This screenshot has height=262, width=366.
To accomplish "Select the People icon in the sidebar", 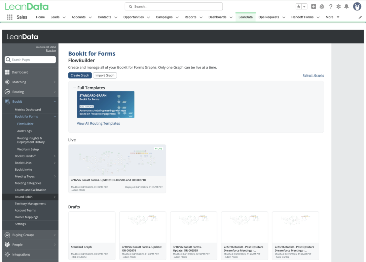I will 7,245.
